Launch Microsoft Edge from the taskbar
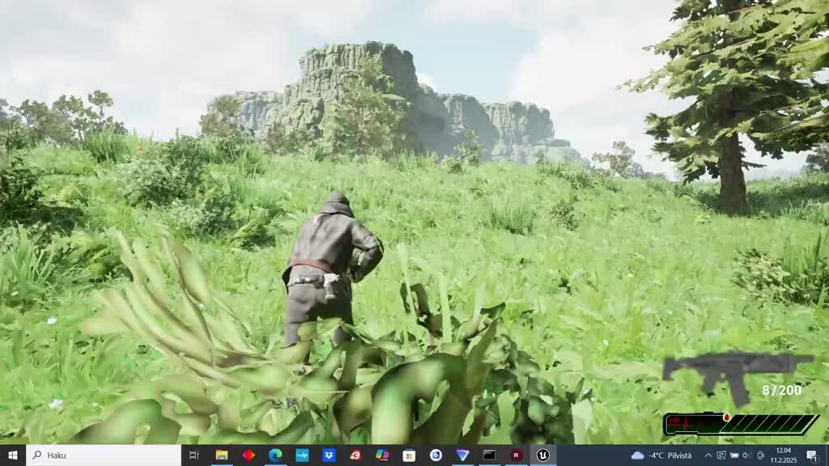 (275, 455)
